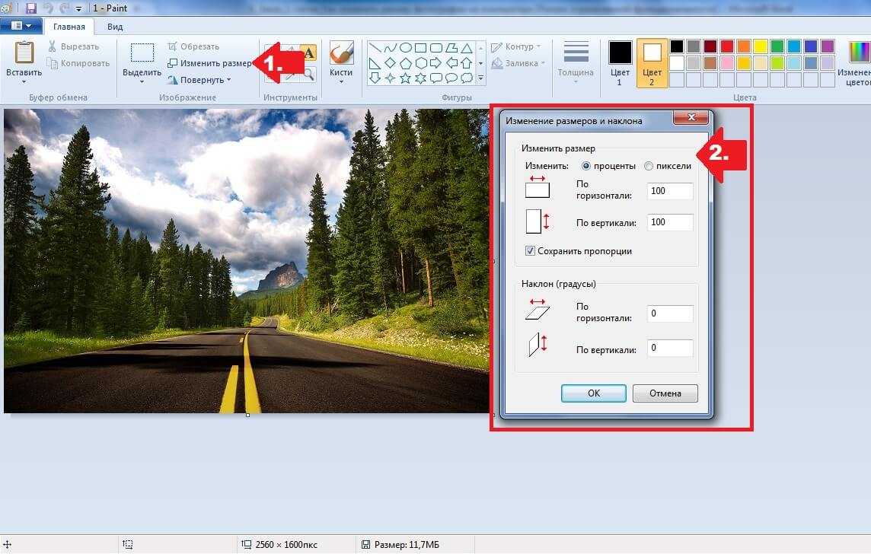This screenshot has height=554, width=871.
Task: Expand the shapes gallery more arrow
Action: tap(480, 78)
